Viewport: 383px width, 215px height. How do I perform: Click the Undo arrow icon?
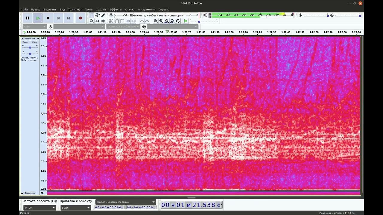[142, 21]
